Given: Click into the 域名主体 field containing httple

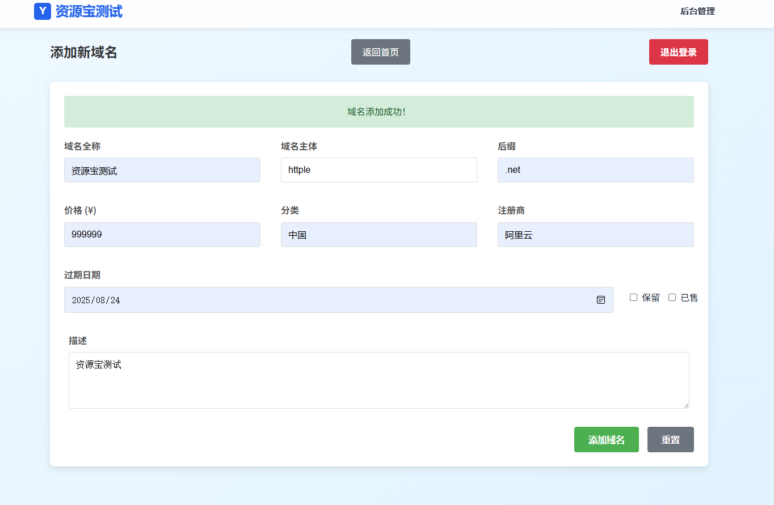Looking at the screenshot, I should [378, 170].
